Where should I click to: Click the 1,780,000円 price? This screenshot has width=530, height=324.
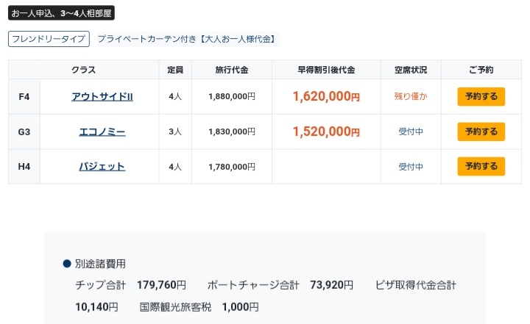tap(232, 167)
